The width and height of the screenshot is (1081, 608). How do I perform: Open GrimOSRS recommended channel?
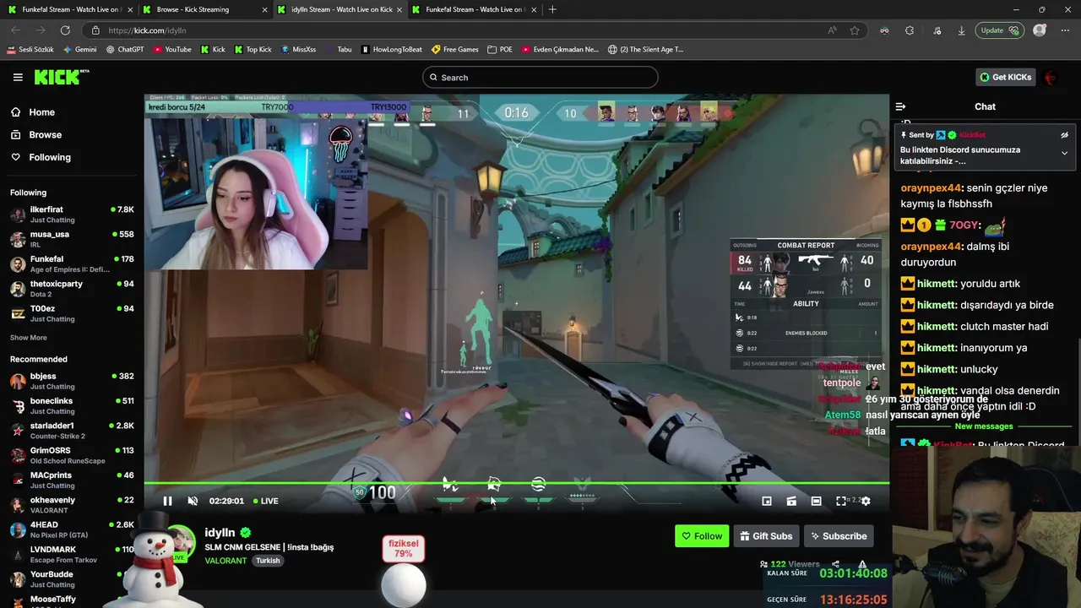[72, 455]
